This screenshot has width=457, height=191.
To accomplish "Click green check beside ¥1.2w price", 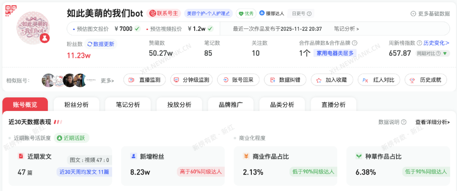I will (x=210, y=28).
